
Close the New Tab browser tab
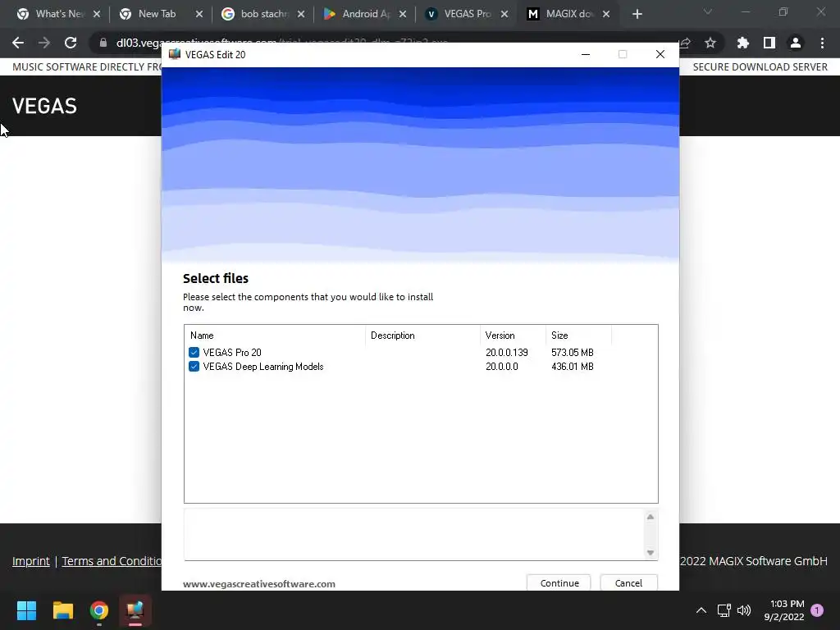(x=199, y=14)
